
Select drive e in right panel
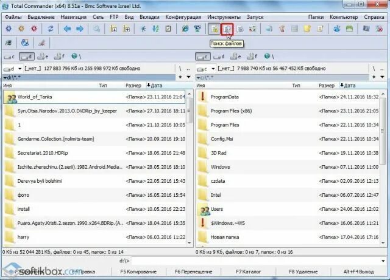point(235,57)
